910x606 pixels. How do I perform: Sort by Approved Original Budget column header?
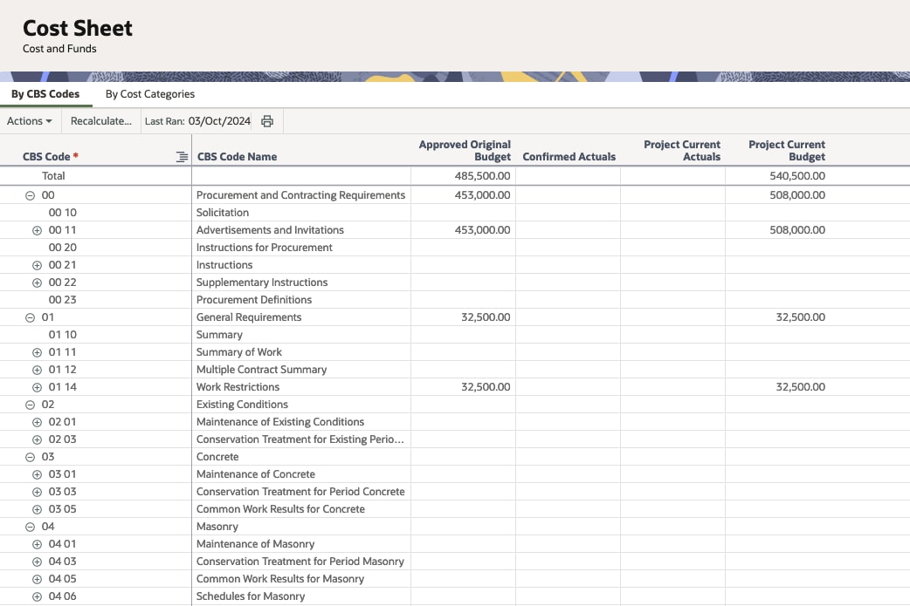[465, 150]
